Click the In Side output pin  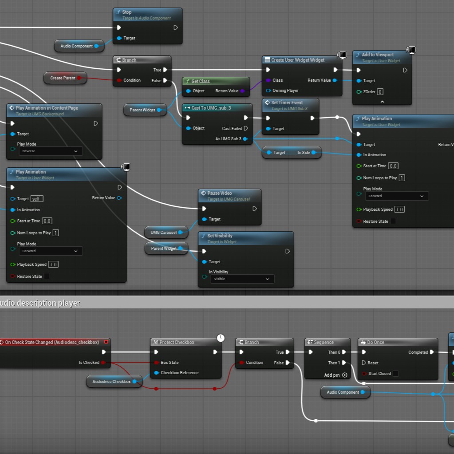314,153
